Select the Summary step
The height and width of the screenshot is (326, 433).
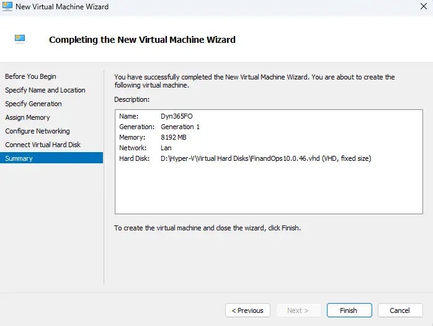[x=51, y=158]
